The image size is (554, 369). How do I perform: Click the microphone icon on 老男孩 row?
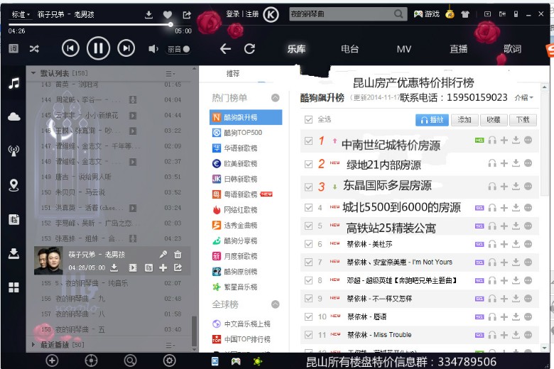coord(163,254)
